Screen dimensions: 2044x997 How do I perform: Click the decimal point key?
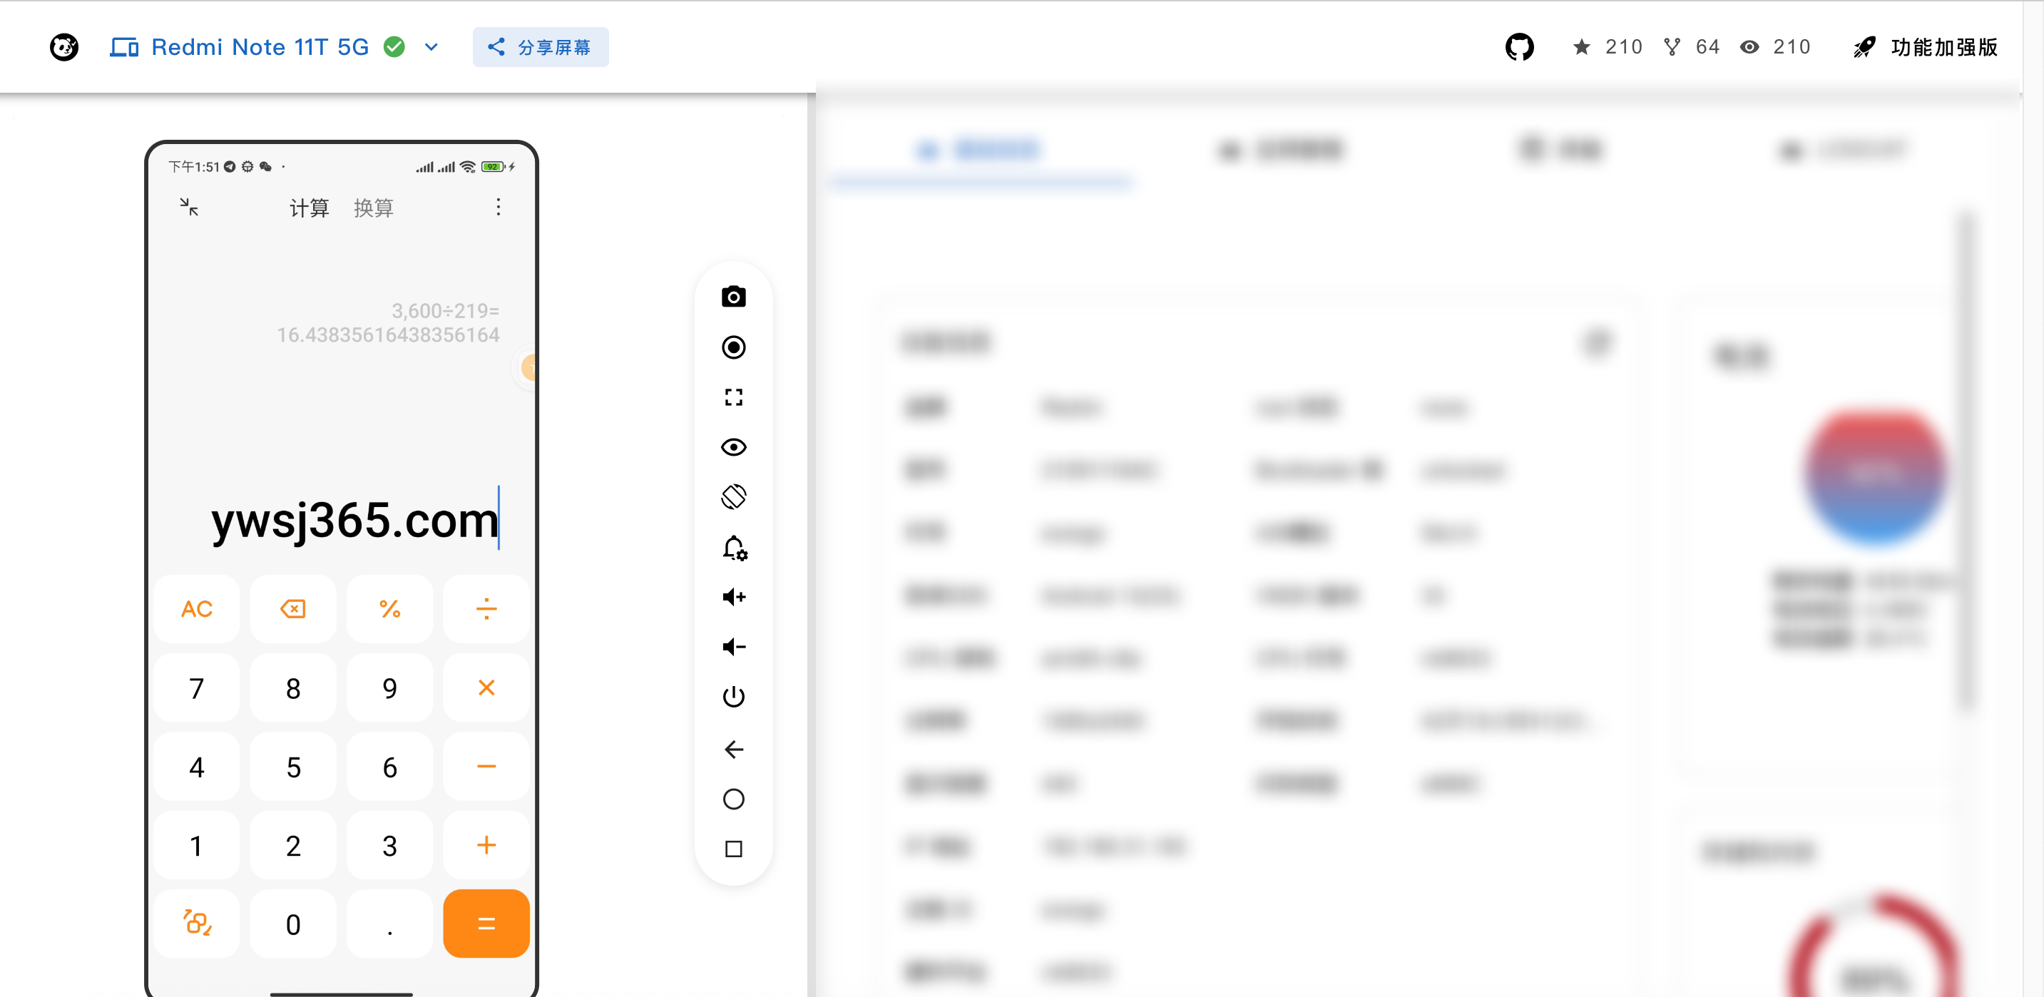pyautogui.click(x=389, y=924)
